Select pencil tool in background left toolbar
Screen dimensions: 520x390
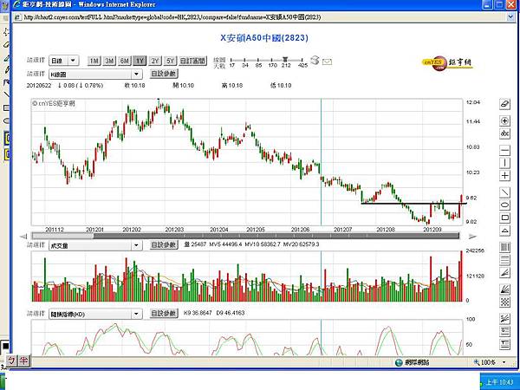tap(6, 70)
